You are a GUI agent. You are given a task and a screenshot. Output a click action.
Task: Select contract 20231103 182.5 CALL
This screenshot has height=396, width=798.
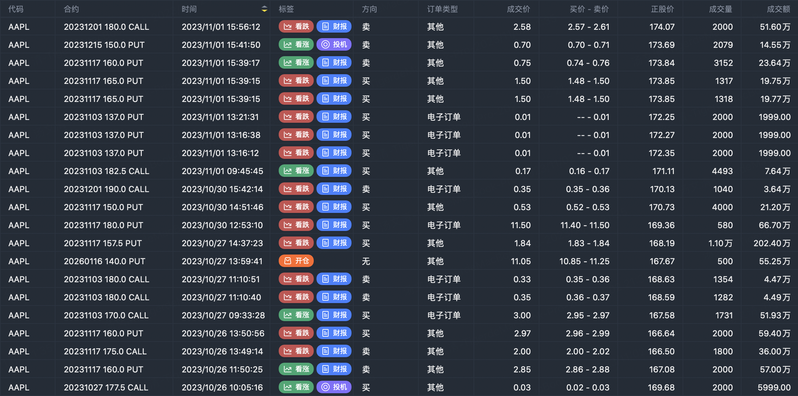coord(106,171)
